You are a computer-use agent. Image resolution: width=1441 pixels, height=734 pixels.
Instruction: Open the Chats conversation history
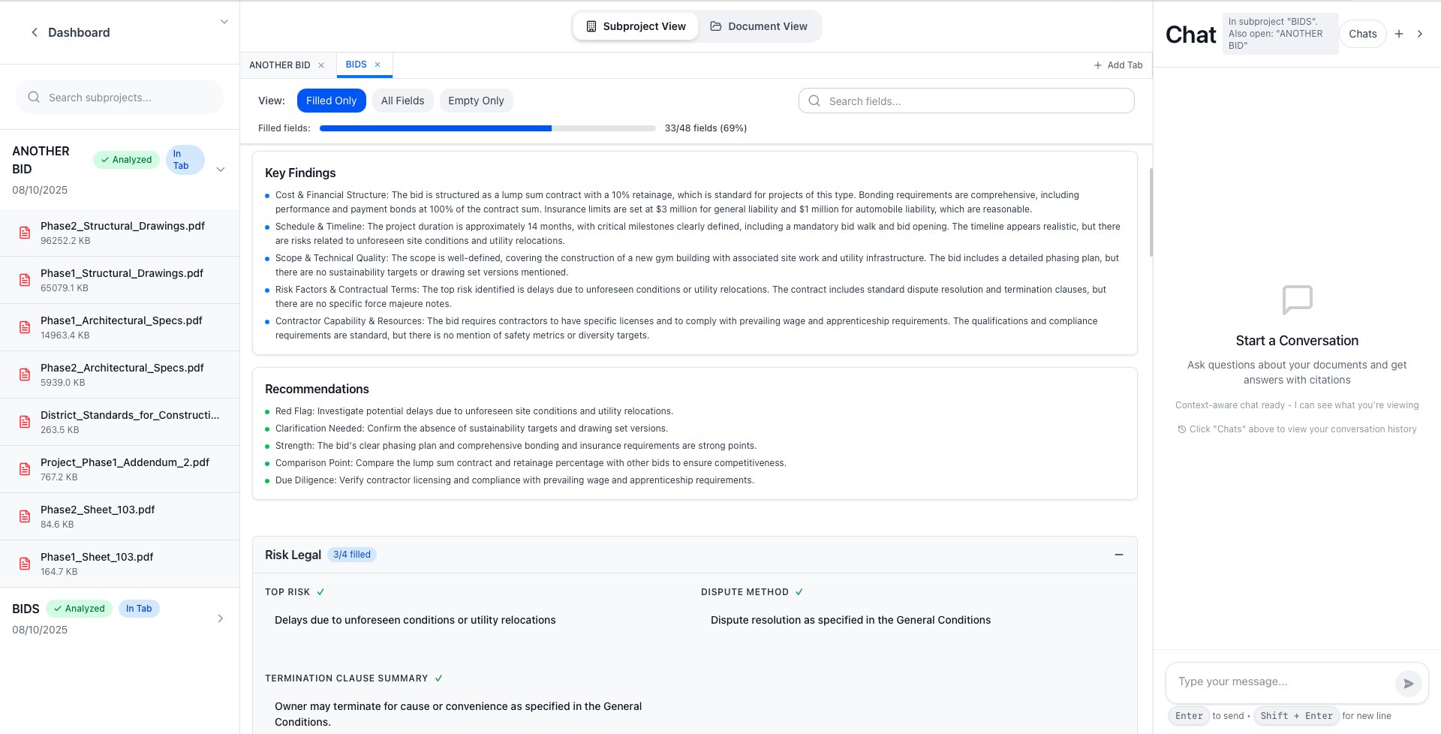coord(1362,33)
